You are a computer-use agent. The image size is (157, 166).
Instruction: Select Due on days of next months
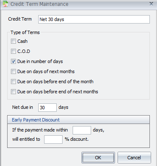[x=13, y=71]
